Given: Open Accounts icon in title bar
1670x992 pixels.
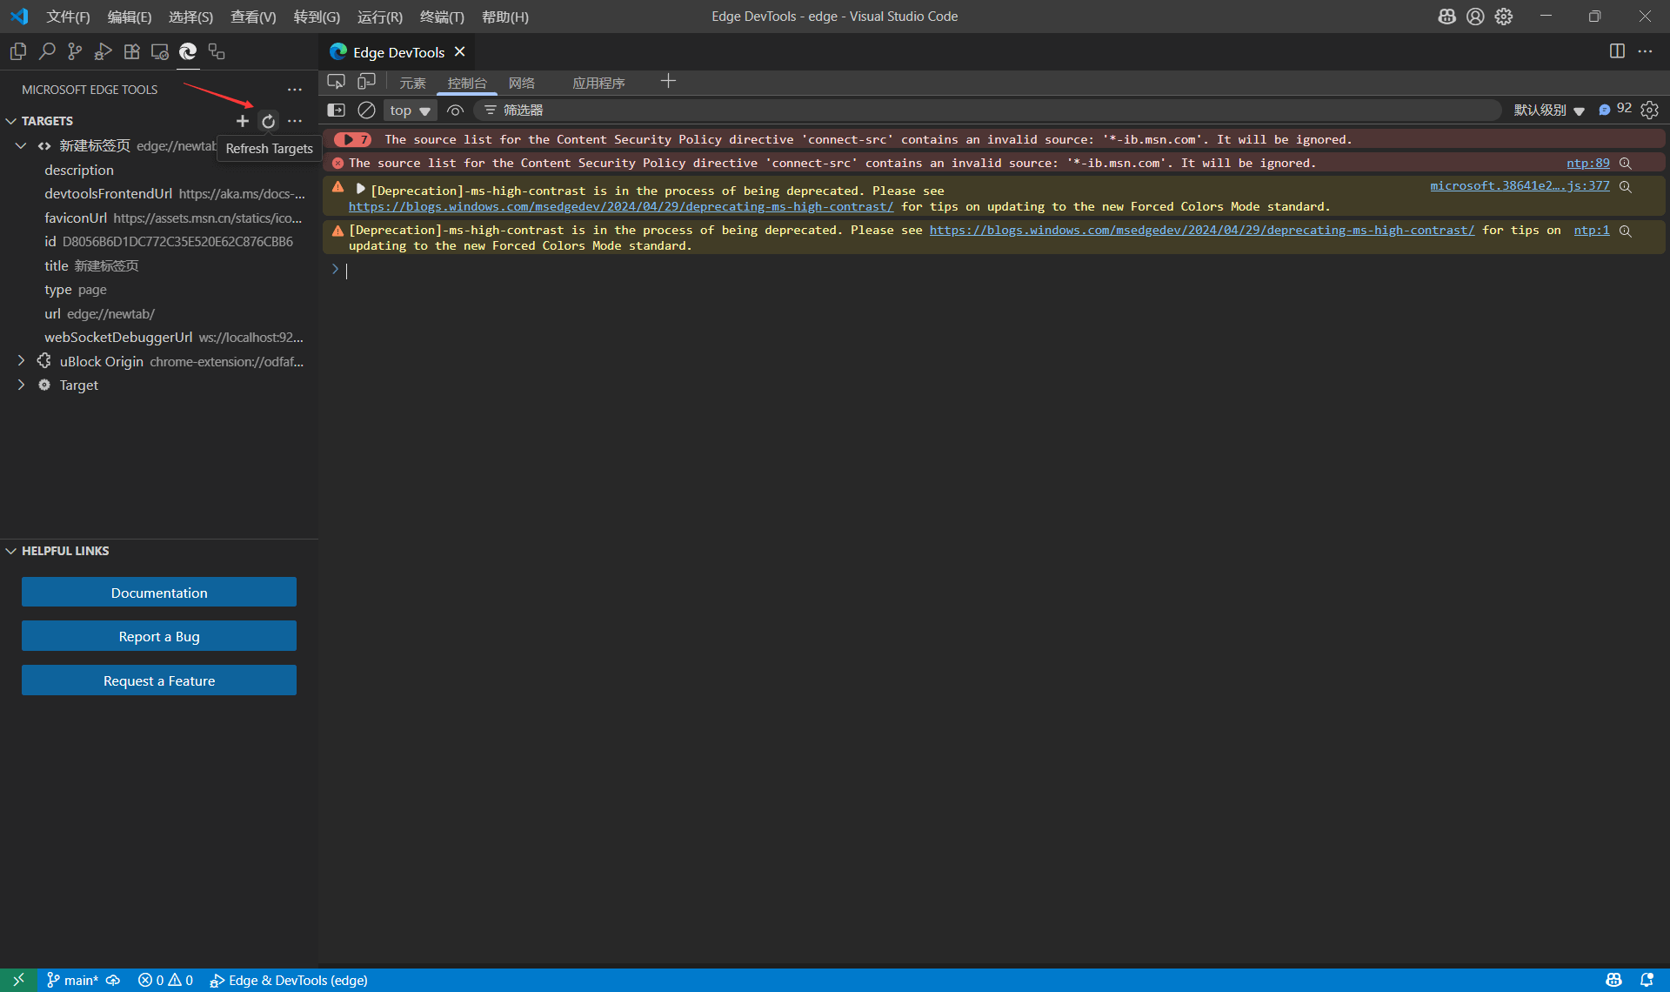Looking at the screenshot, I should [1475, 17].
